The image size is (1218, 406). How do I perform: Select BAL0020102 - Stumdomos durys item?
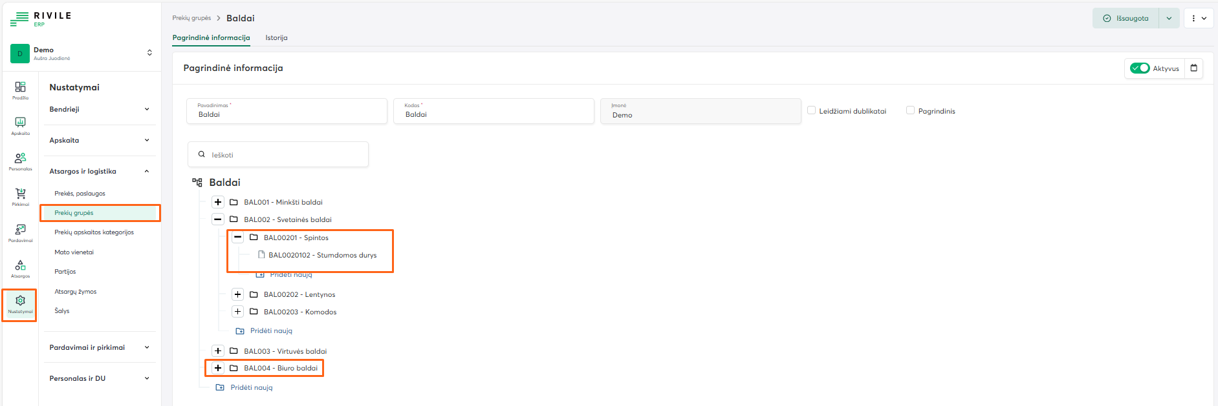322,255
